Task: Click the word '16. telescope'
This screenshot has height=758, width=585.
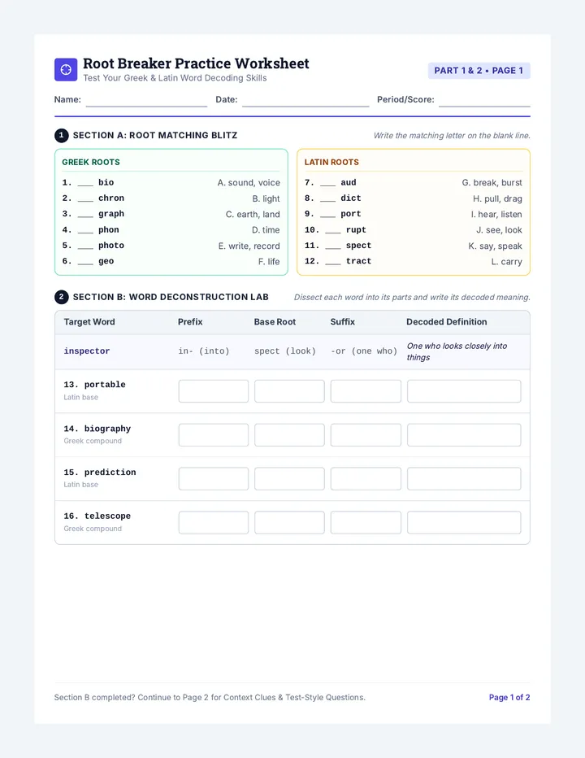Action: click(x=97, y=516)
